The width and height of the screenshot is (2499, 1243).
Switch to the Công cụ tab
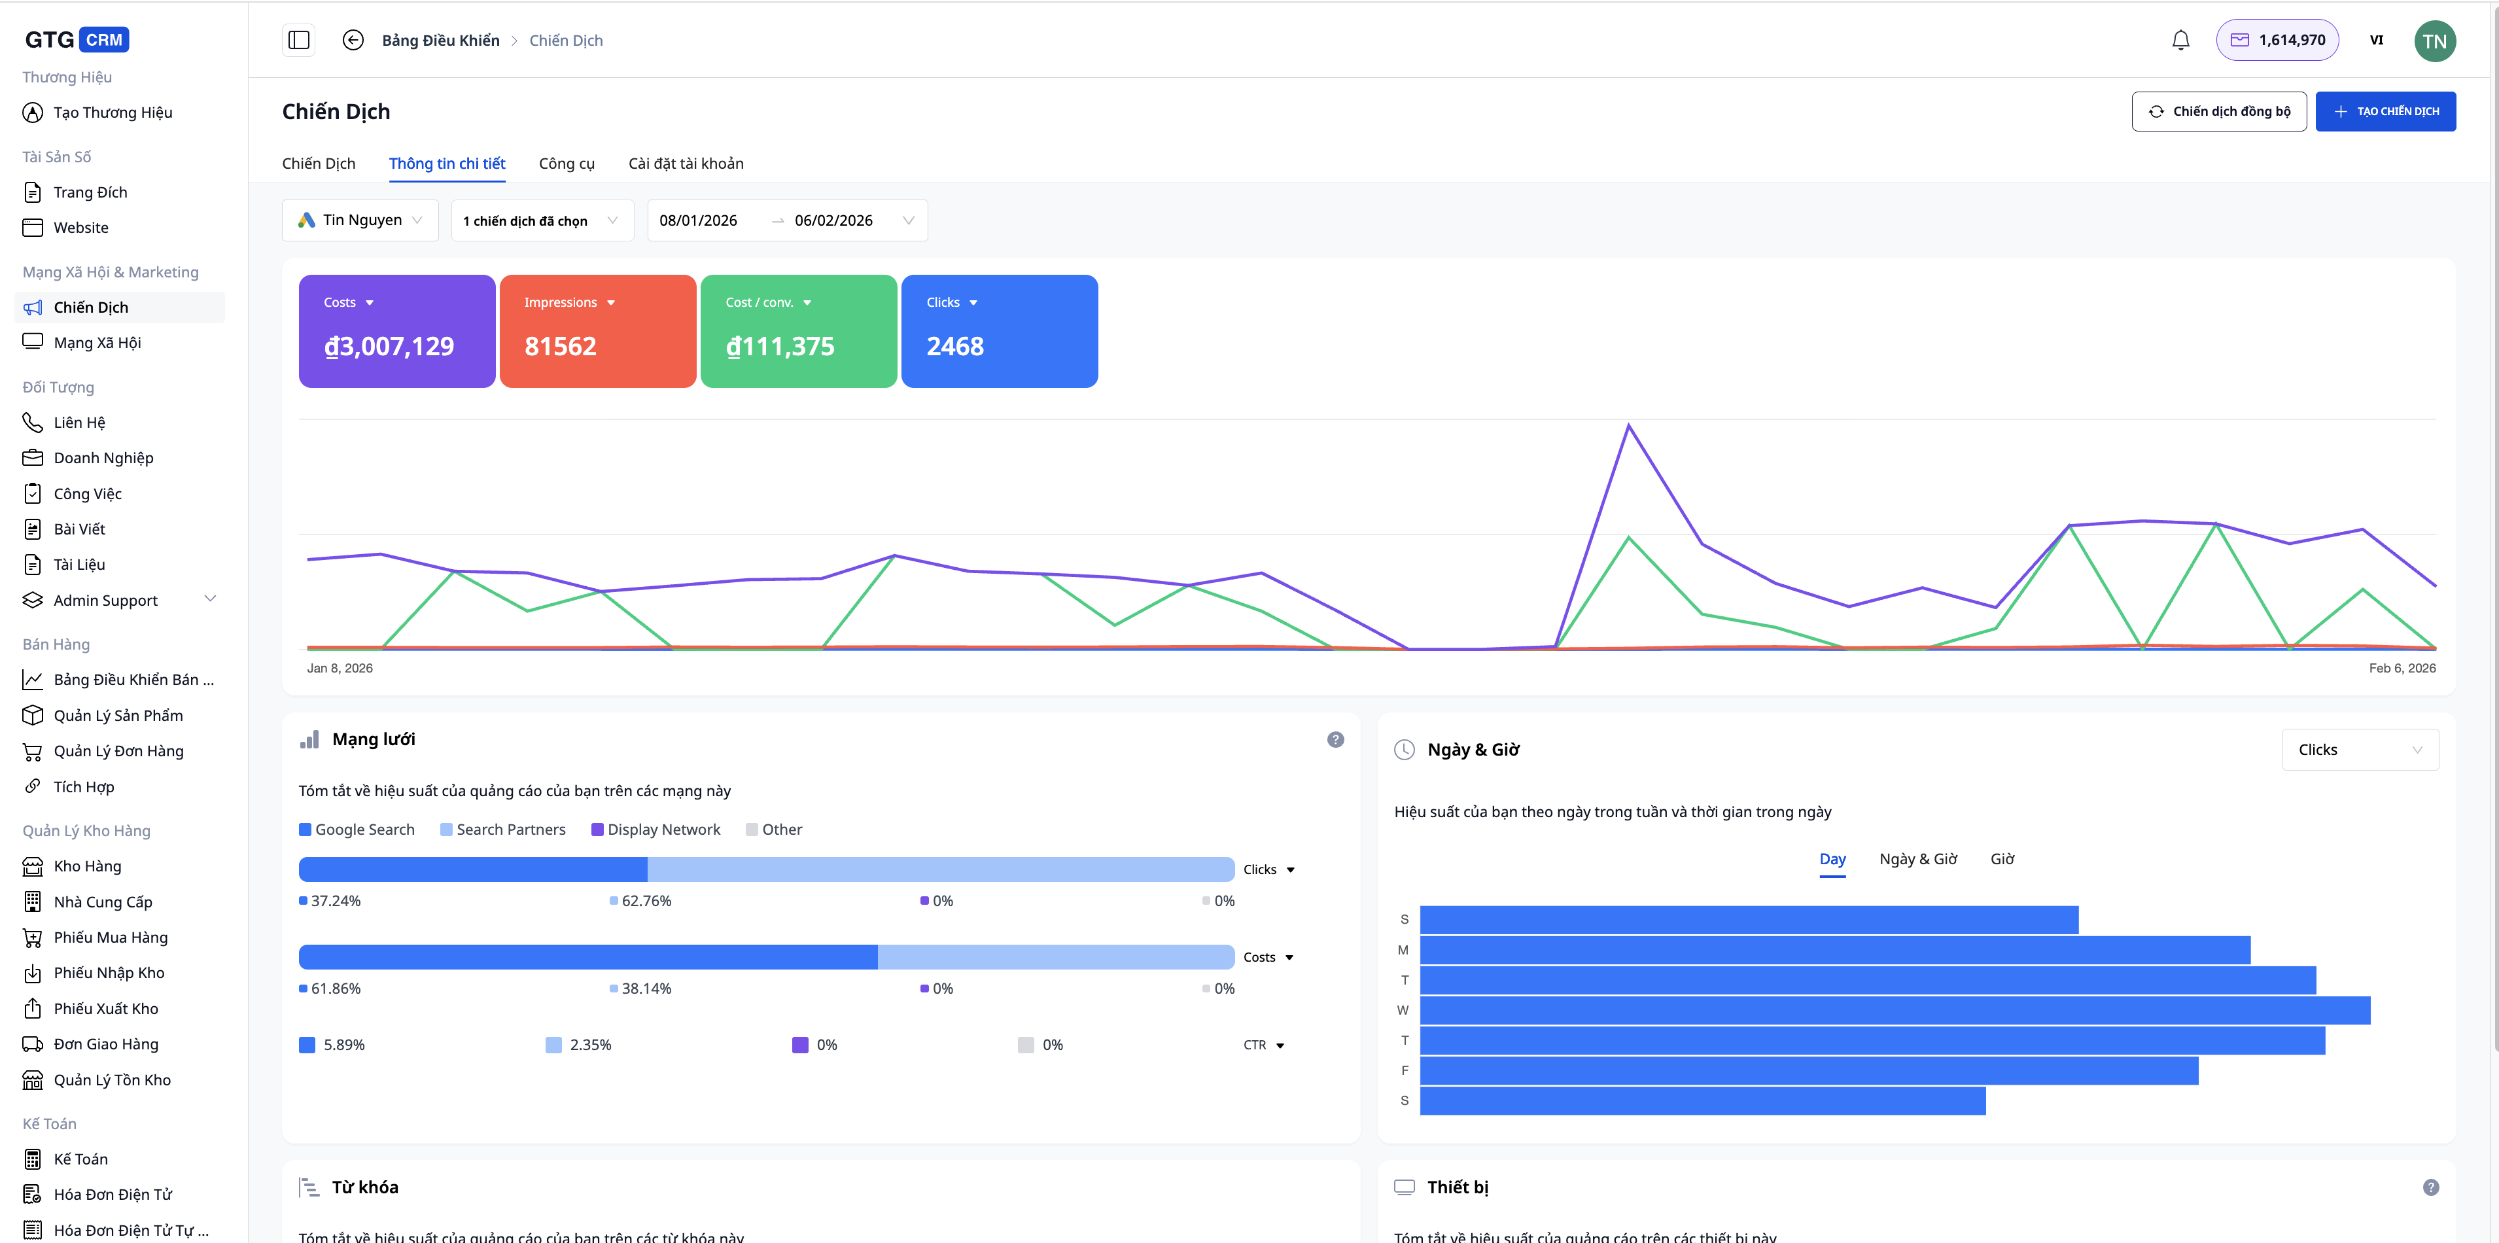[567, 163]
